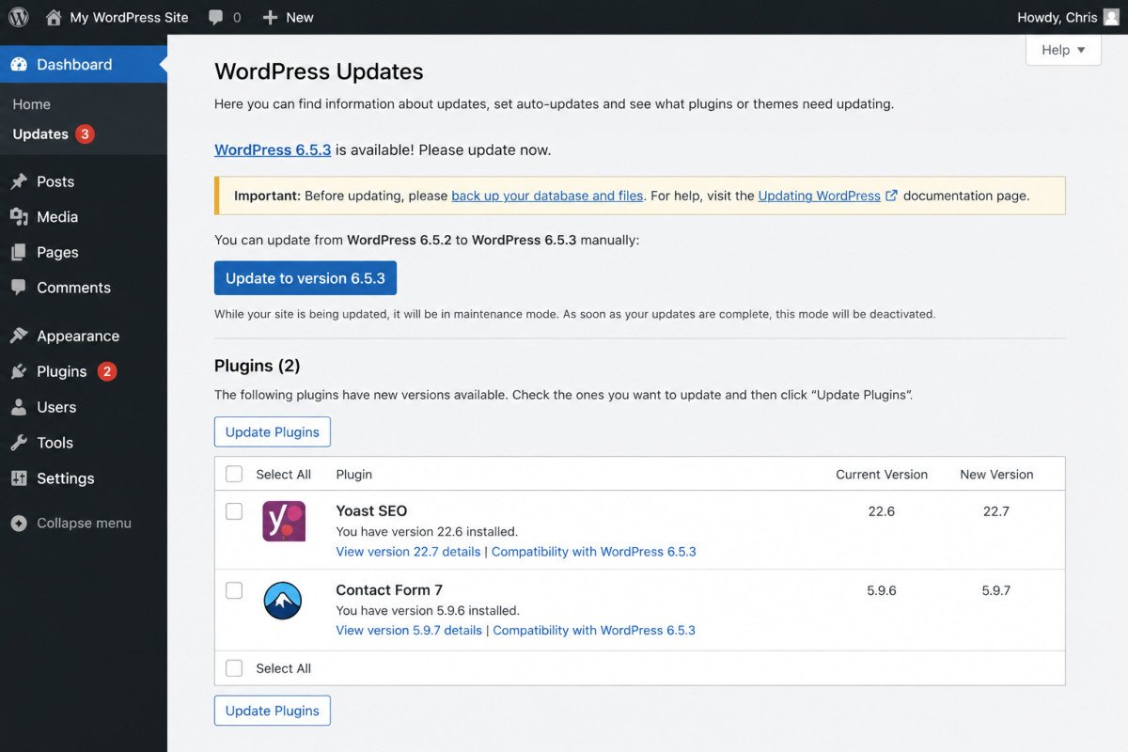Screen dimensions: 1128x752
Task: Open View version 5.9.7 details link
Action: tap(409, 631)
